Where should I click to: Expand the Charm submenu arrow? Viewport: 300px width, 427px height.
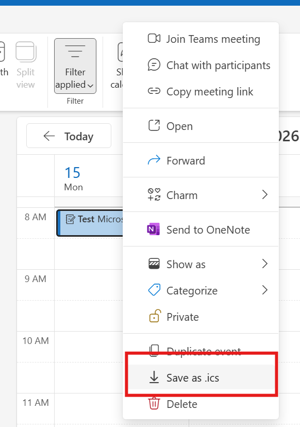point(264,195)
